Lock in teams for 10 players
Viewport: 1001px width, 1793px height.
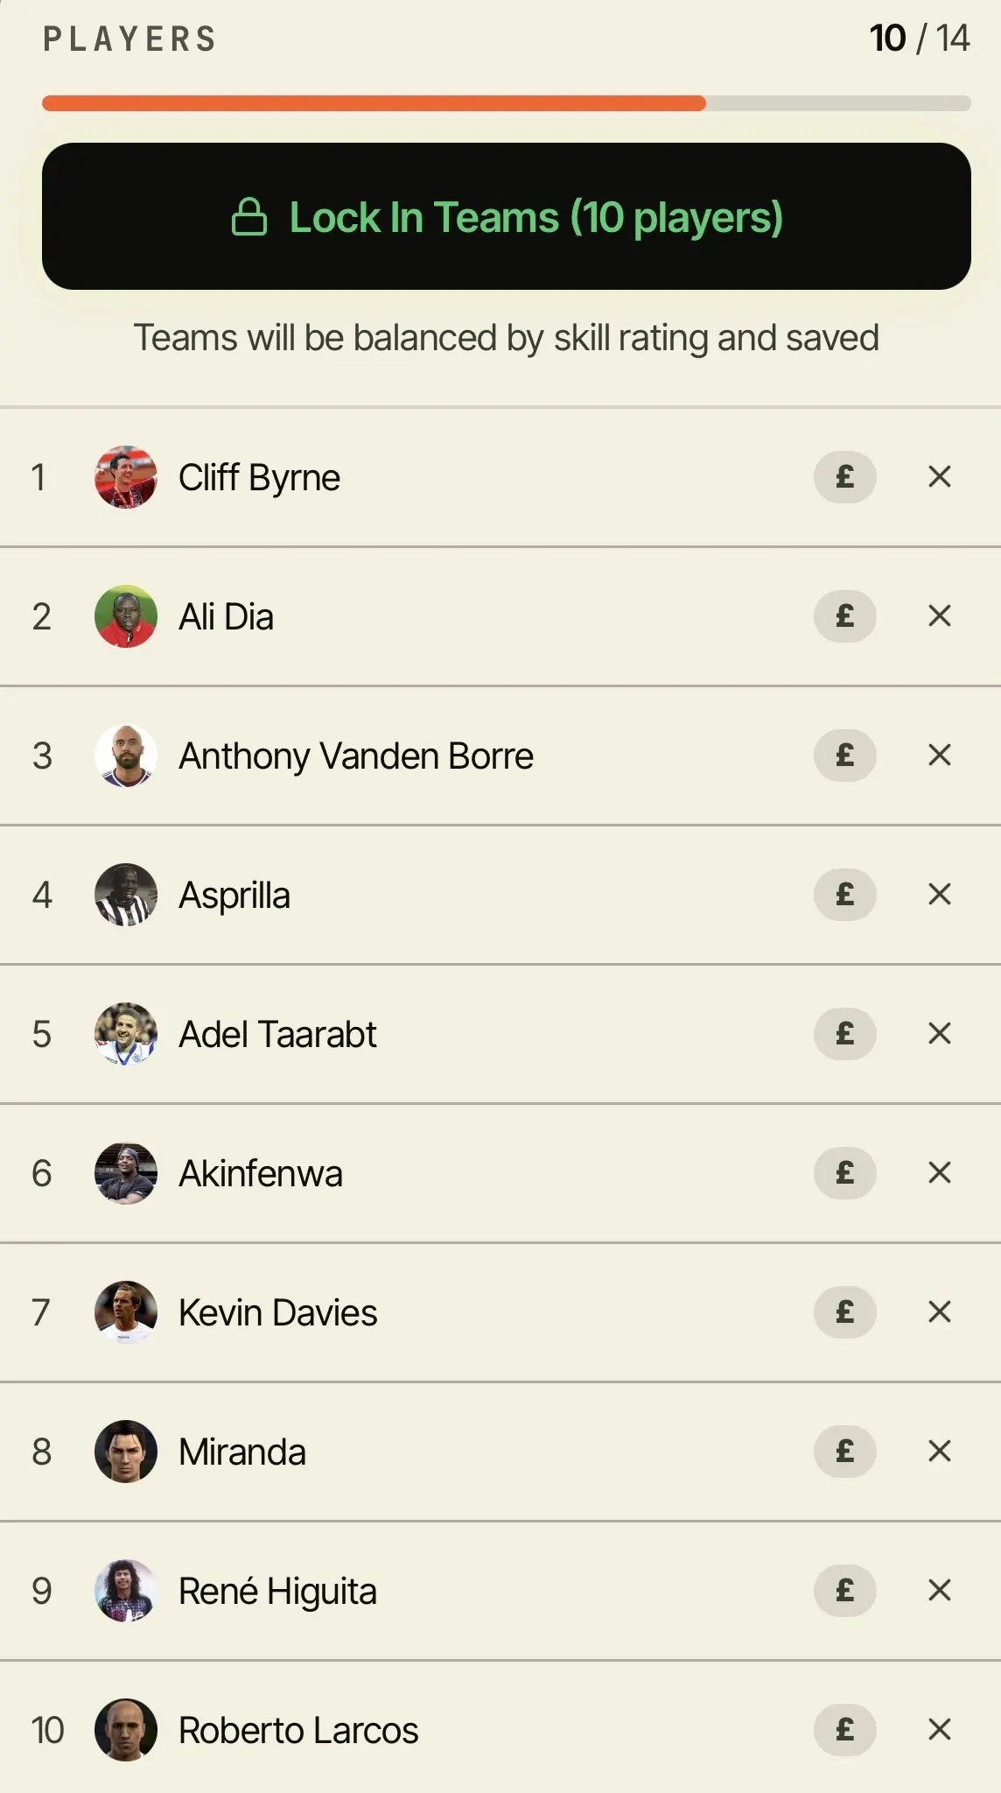(506, 216)
